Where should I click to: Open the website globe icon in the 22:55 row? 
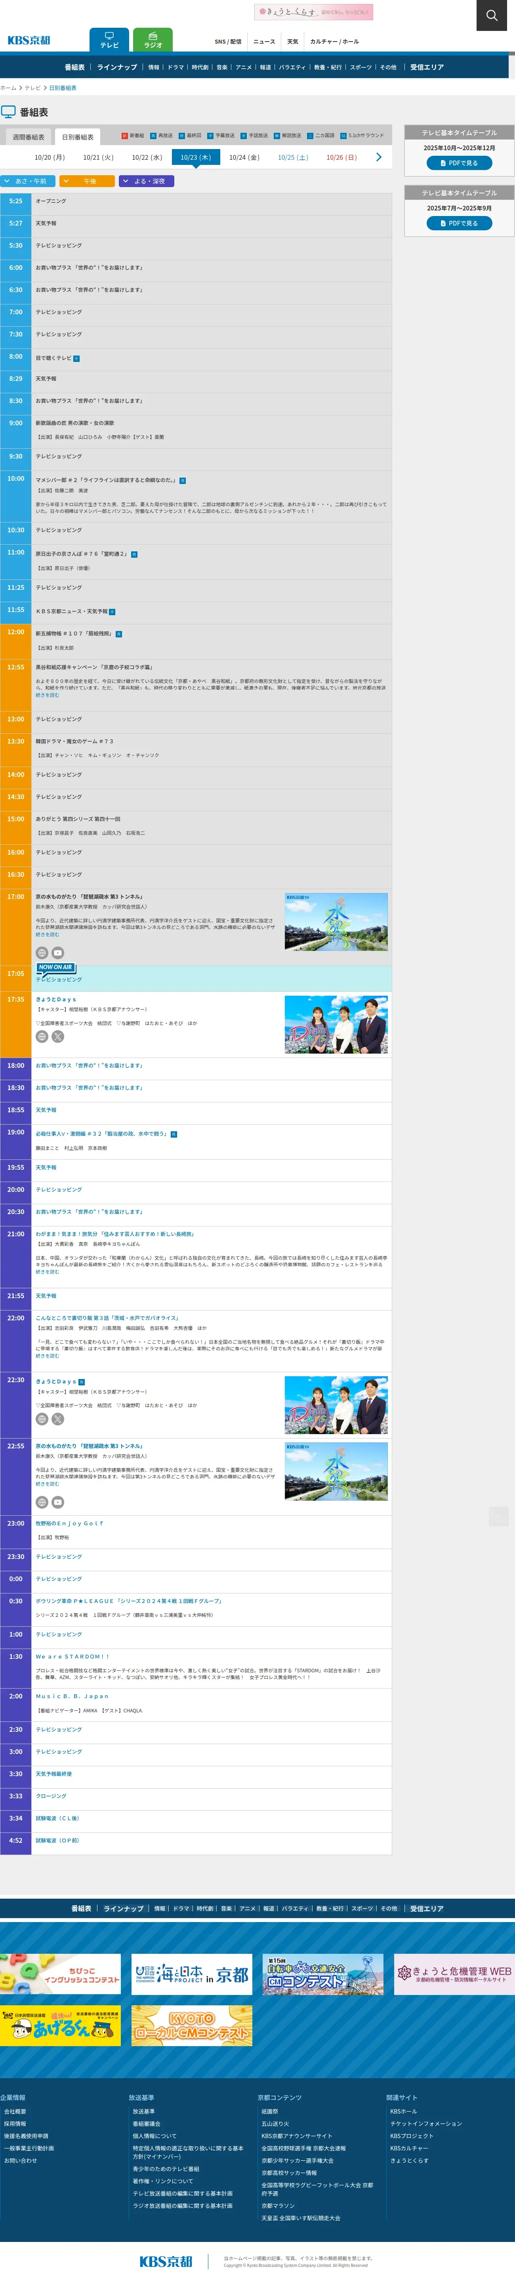coord(42,1502)
